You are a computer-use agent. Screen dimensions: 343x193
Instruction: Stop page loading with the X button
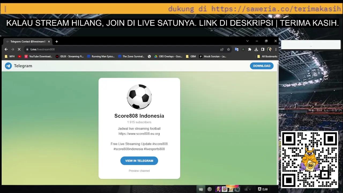19,49
